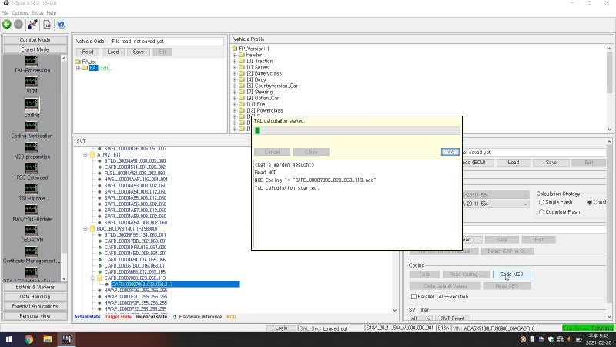616x347 pixels.
Task: Open the Extras menu
Action: click(37, 13)
